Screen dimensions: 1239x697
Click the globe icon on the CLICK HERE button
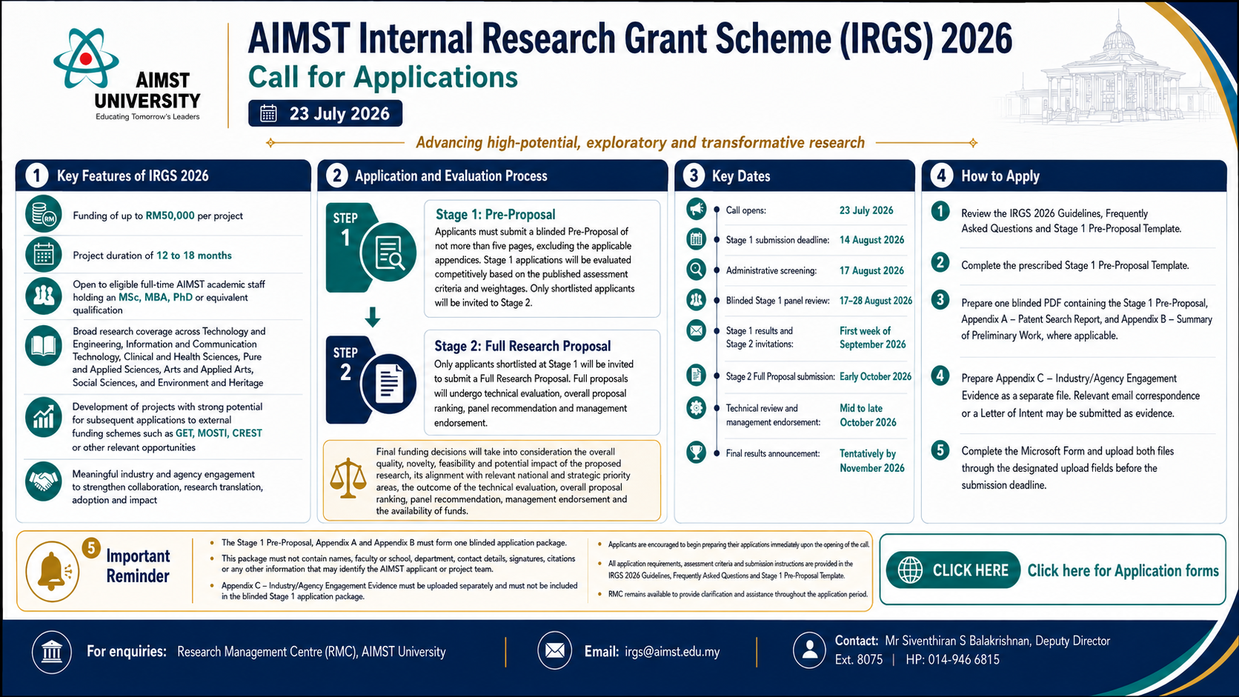[x=910, y=570]
